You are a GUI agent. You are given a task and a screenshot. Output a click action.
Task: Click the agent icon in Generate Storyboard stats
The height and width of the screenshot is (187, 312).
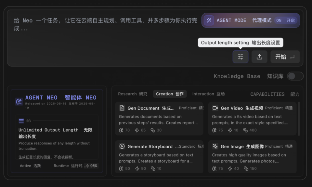121,169
